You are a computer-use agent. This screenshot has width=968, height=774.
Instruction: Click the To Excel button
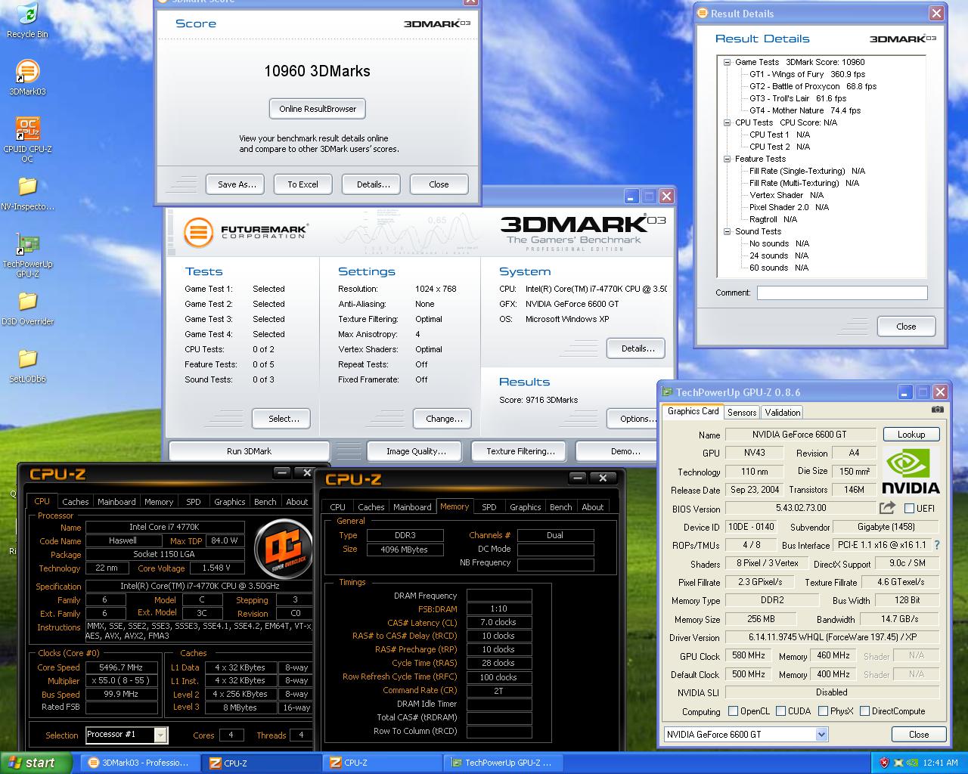pos(302,184)
